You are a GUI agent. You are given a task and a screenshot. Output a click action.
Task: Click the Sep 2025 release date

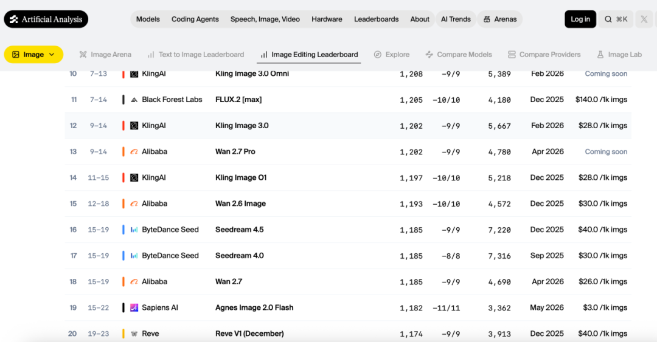tap(547, 255)
